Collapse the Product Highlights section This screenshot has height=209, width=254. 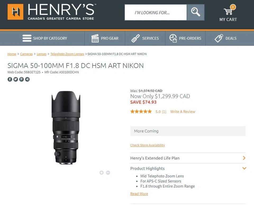click(244, 168)
